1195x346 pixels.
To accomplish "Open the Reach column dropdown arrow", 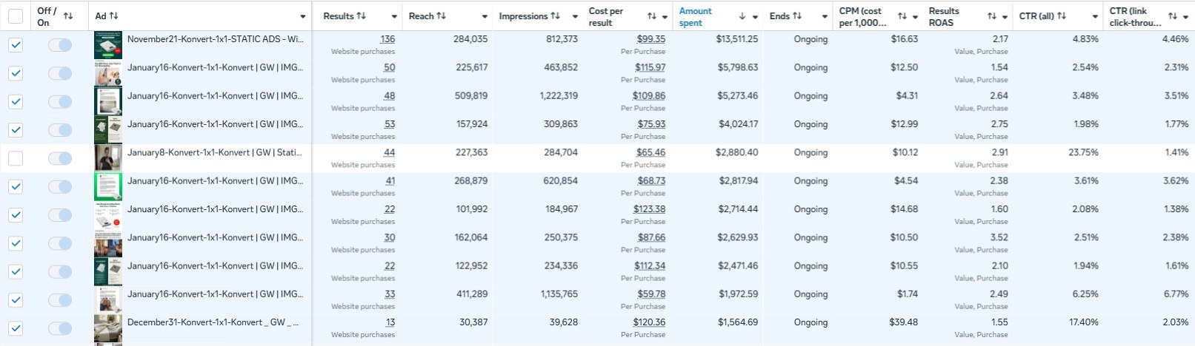I will coord(485,17).
